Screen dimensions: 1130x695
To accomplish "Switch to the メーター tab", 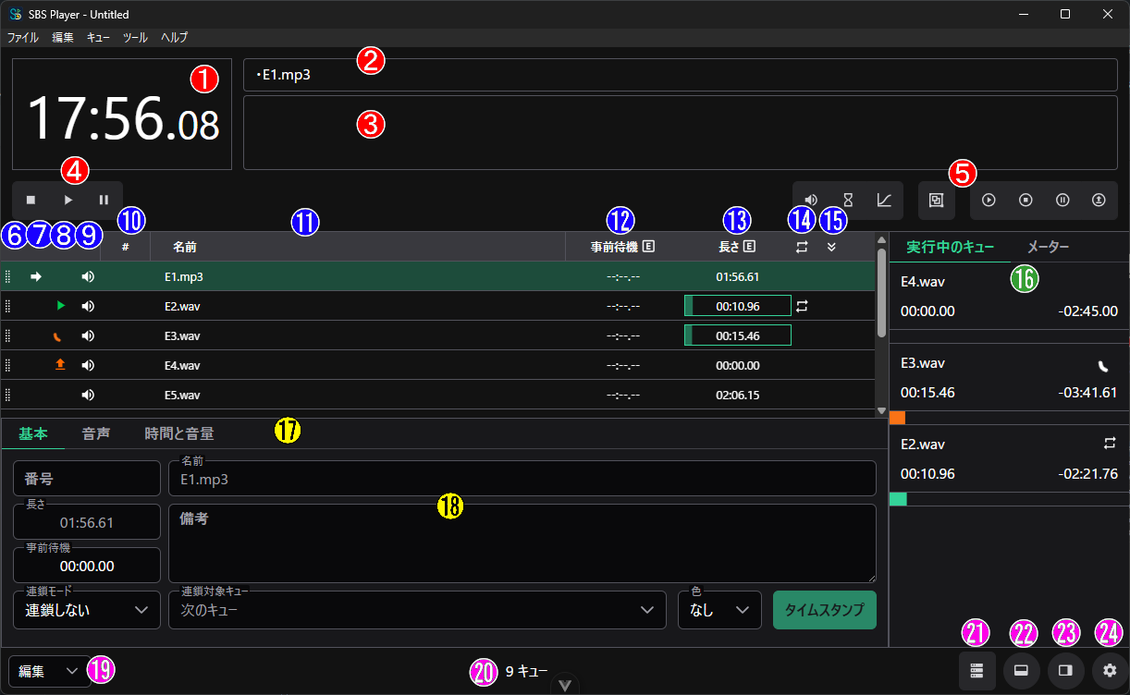I will 1049,247.
